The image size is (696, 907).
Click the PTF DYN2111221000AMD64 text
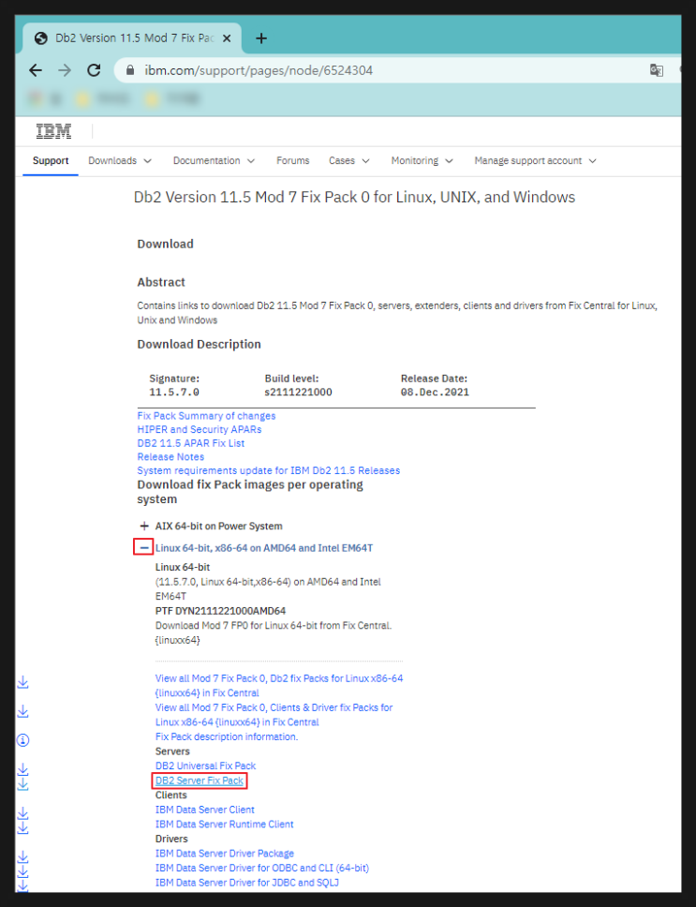click(x=220, y=611)
